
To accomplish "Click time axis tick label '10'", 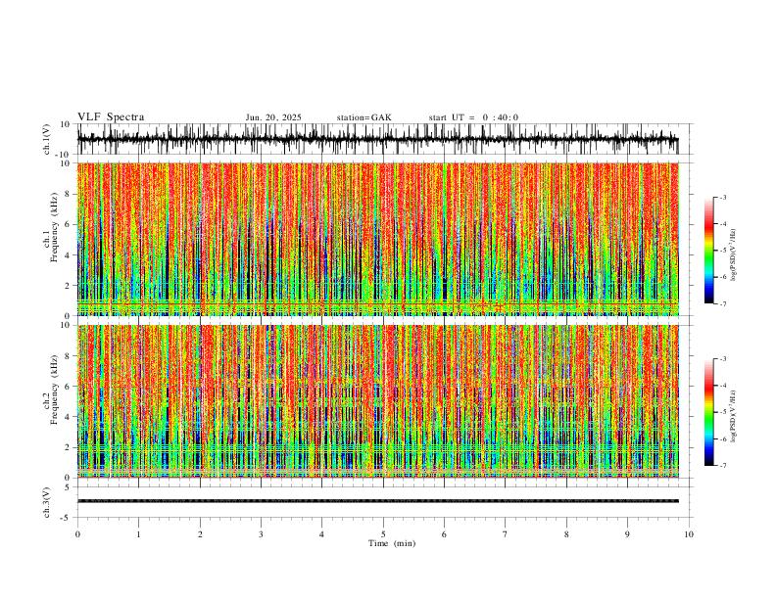I will click(689, 534).
